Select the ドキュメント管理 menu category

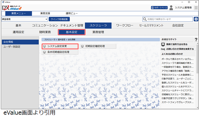coord(72,25)
